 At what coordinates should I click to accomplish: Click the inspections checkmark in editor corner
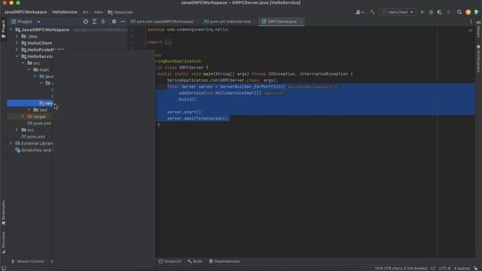coord(470,30)
